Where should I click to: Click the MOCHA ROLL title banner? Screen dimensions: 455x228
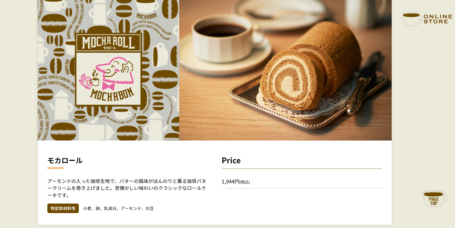point(108,42)
